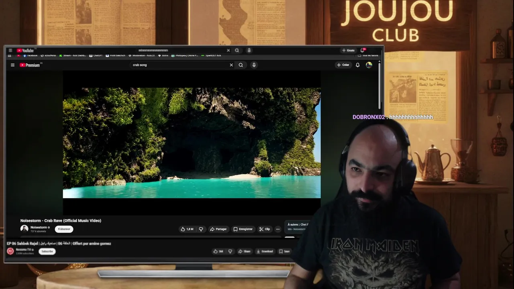Viewport: 514px width, 289px height.
Task: Open 'Photopea | Online P...' bookmark
Action: click(185, 55)
